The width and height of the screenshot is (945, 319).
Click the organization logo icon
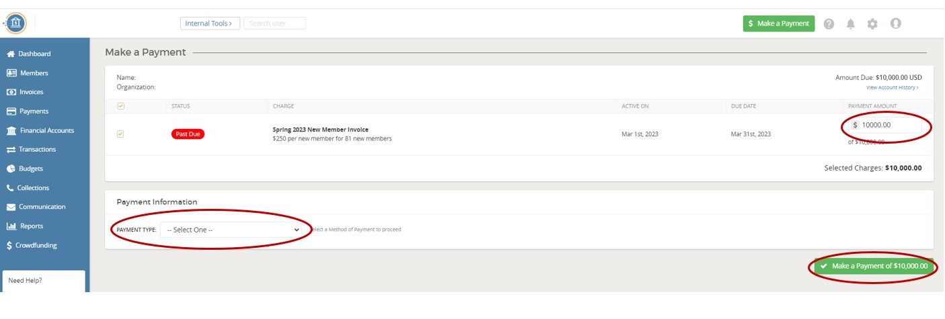[x=15, y=23]
